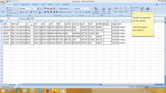Apply Percent Style

click(80, 12)
